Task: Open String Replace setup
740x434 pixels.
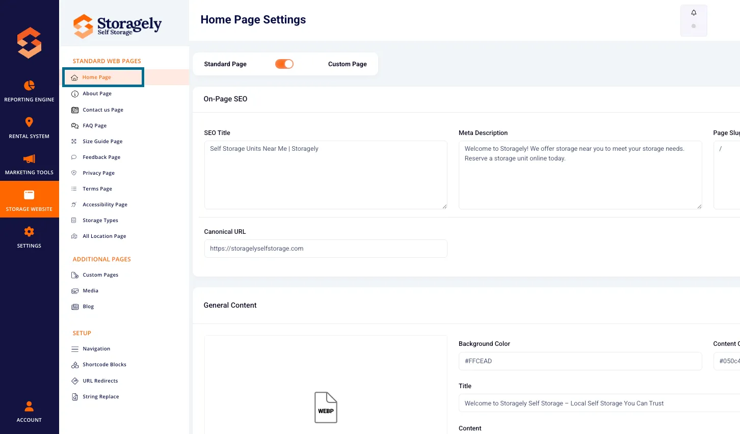Action: (x=101, y=397)
